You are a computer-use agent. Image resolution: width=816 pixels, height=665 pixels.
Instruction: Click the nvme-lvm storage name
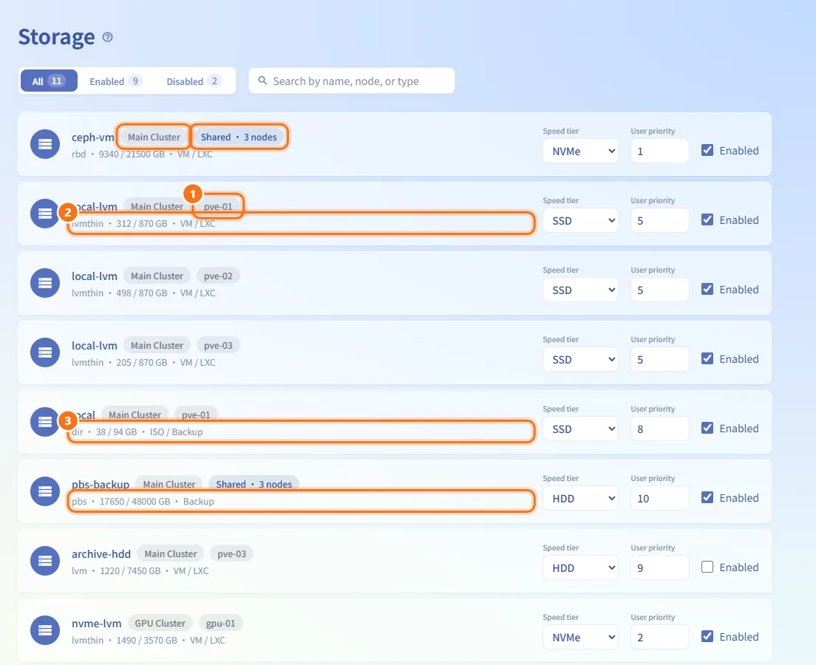(x=96, y=624)
